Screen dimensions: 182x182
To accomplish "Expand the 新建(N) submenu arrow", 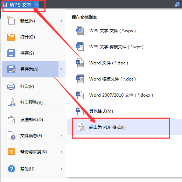I will click(62, 21).
